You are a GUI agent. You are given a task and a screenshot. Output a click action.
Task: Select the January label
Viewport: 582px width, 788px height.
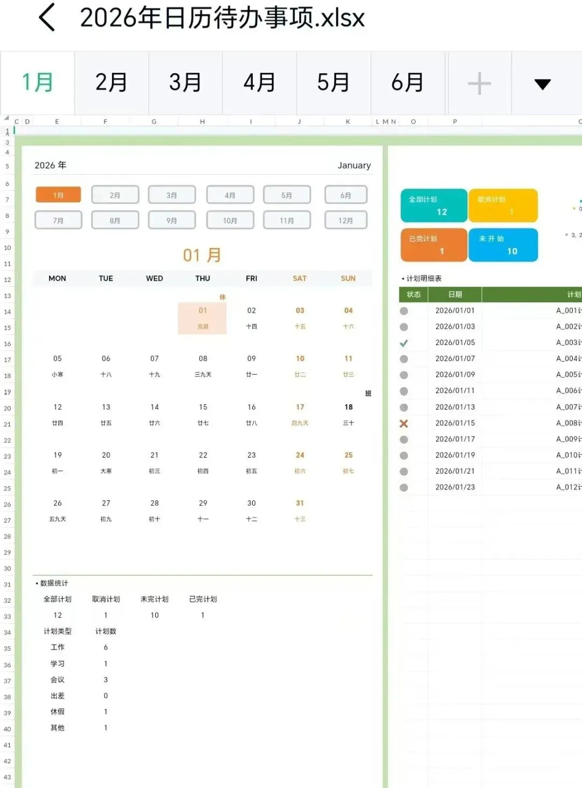click(x=354, y=165)
